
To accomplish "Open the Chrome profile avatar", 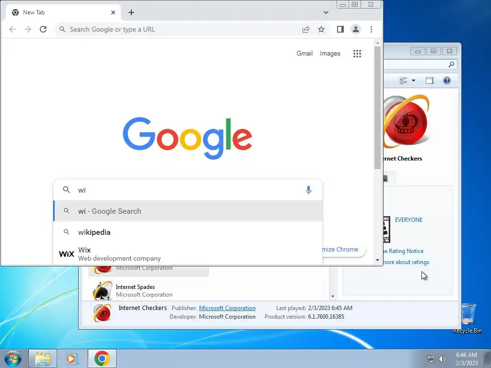I will pos(356,29).
